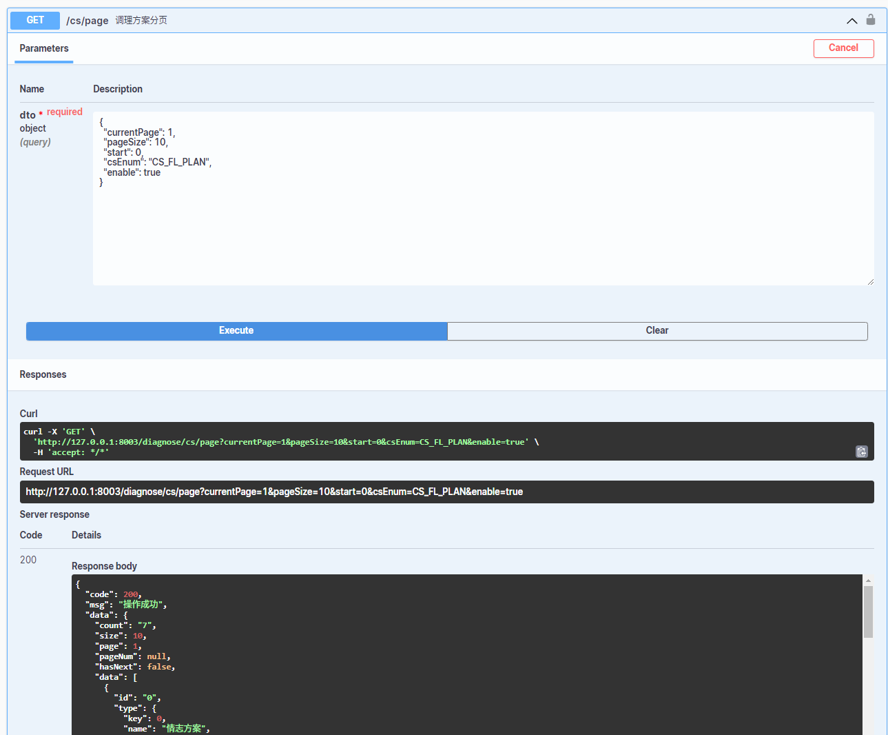Click scroll-up arrow of response body
This screenshot has height=735, width=888.
pos(868,581)
